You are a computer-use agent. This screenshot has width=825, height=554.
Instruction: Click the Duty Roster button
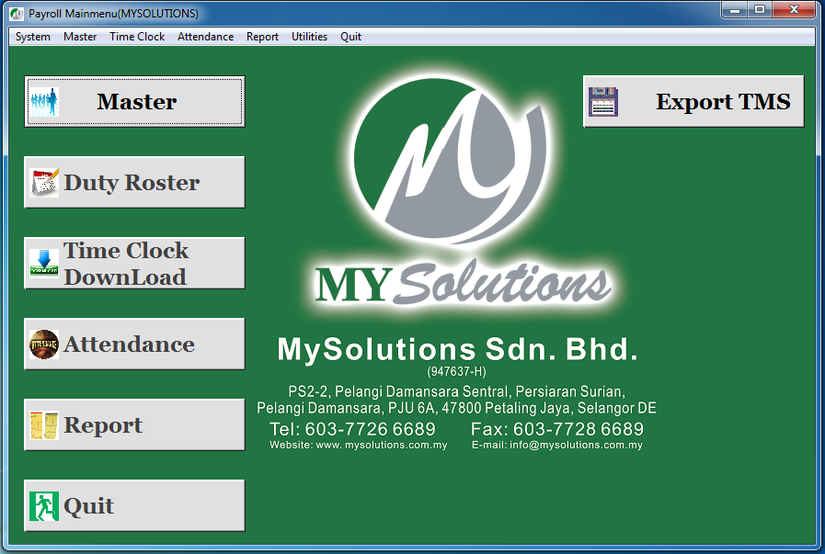(134, 182)
